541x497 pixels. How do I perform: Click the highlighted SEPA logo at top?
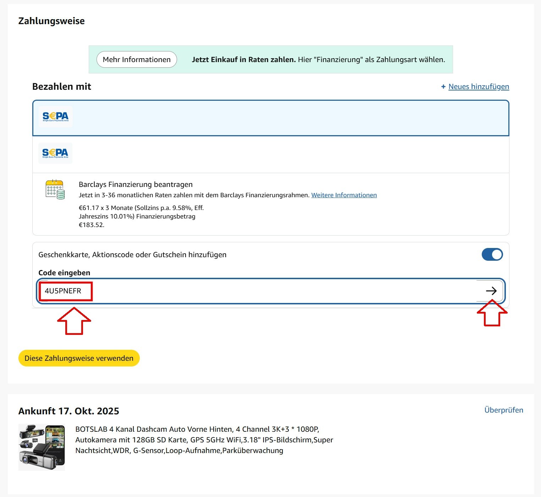[55, 117]
